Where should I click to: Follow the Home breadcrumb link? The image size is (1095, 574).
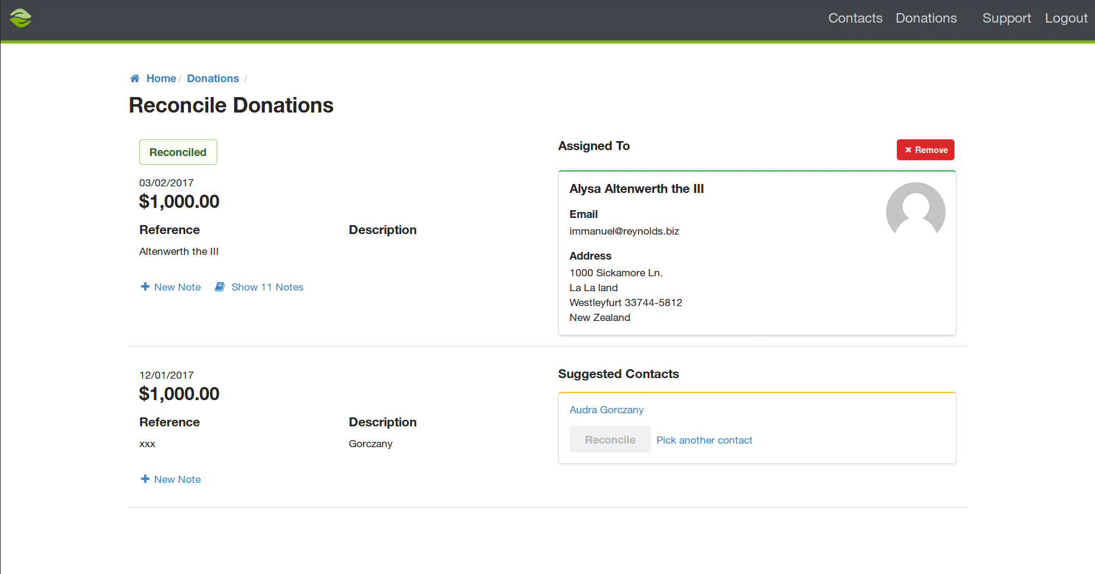(x=161, y=78)
